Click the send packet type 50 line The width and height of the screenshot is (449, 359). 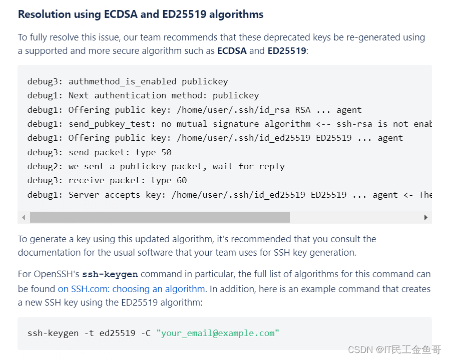point(100,152)
